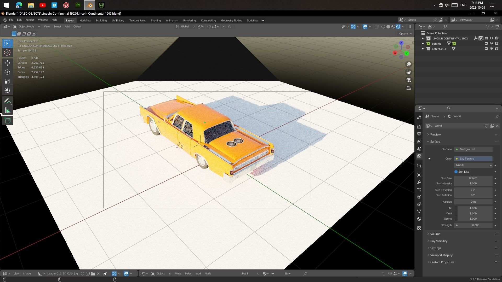
Task: Open the Object Mode dropdown
Action: (27, 27)
